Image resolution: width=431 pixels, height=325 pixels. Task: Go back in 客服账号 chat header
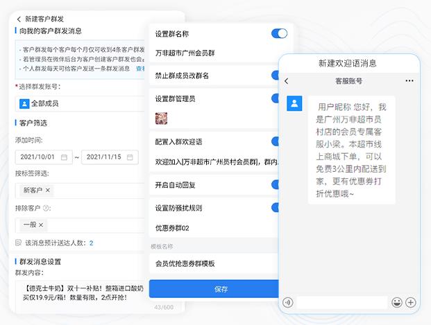287,81
